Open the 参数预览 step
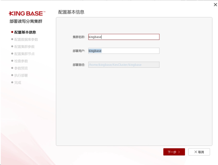Image resolution: width=218 pixels, height=165 pixels. point(21,68)
